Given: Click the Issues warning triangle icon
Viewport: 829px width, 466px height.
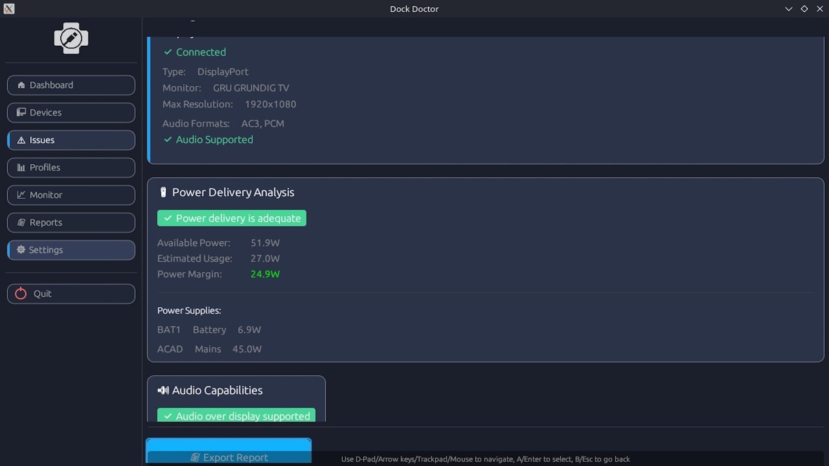Looking at the screenshot, I should click(x=21, y=140).
